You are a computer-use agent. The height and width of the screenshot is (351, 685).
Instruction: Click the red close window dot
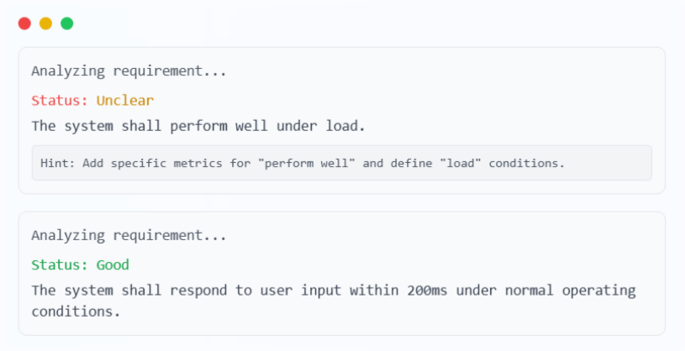tap(24, 24)
